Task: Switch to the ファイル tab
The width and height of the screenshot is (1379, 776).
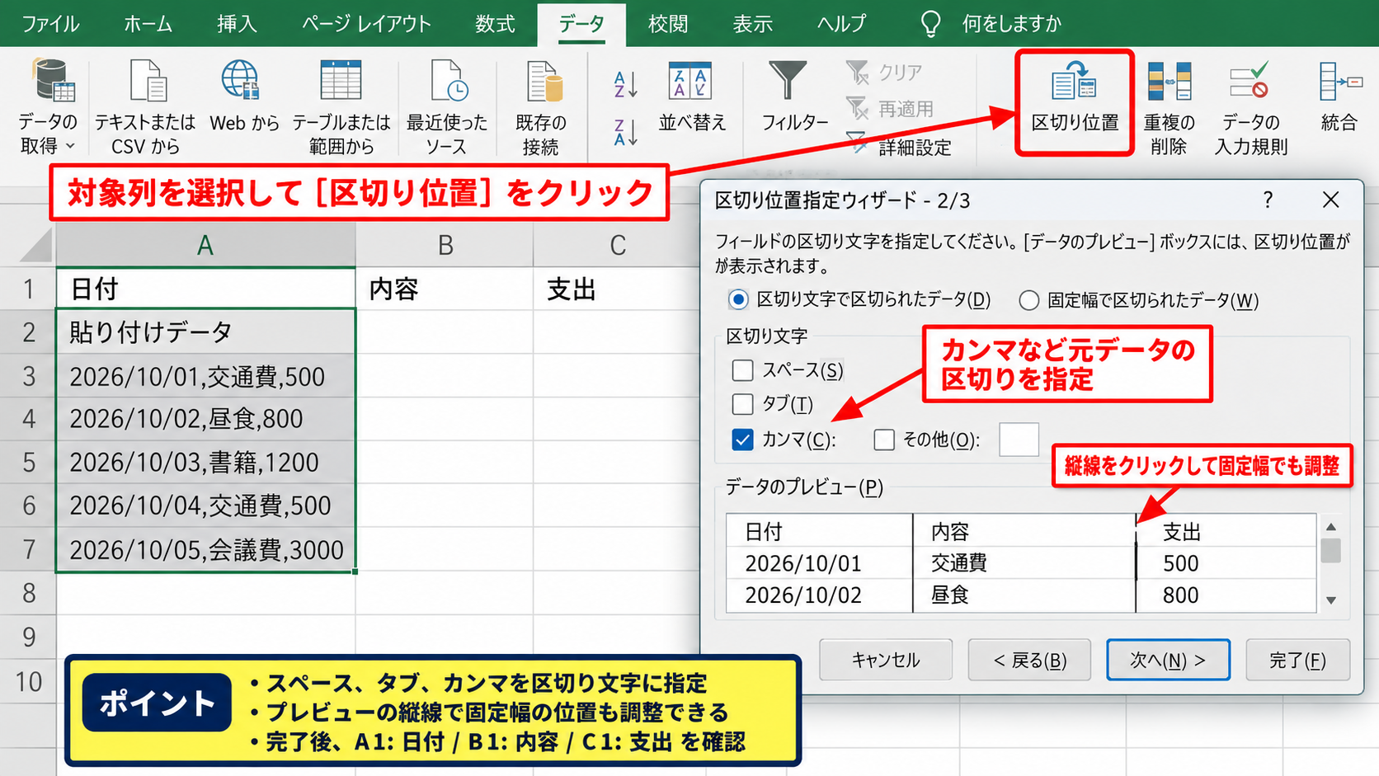Action: [x=50, y=24]
